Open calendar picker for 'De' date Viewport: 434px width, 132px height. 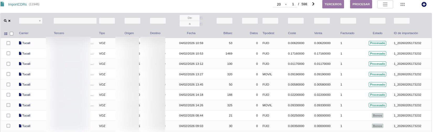coord(201,18)
